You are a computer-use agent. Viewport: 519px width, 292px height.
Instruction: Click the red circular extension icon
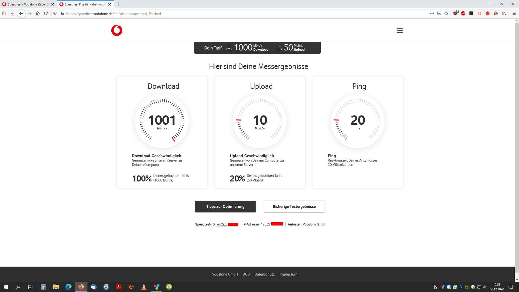488,14
